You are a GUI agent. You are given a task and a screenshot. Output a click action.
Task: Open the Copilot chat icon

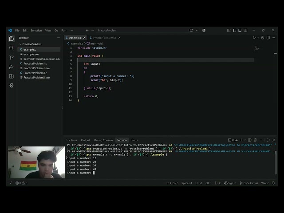tap(192, 30)
